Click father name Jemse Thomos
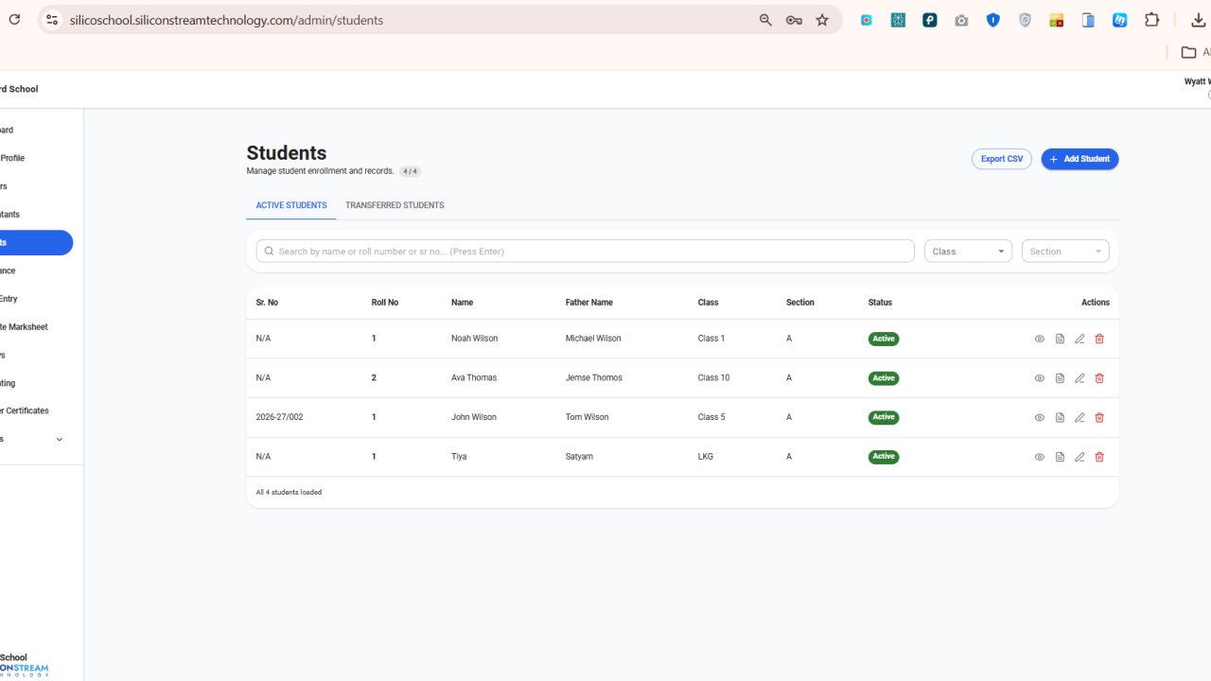 click(594, 378)
